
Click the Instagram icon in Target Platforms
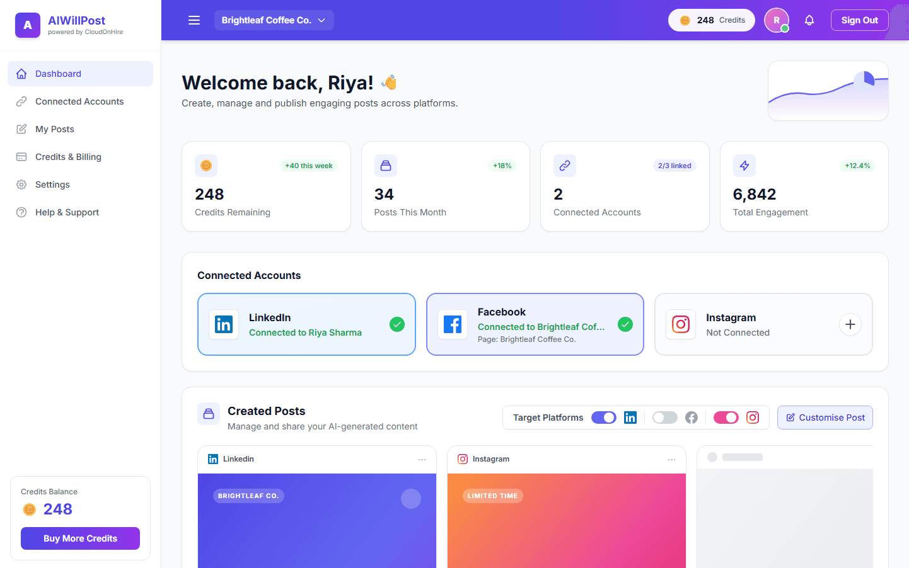click(753, 417)
